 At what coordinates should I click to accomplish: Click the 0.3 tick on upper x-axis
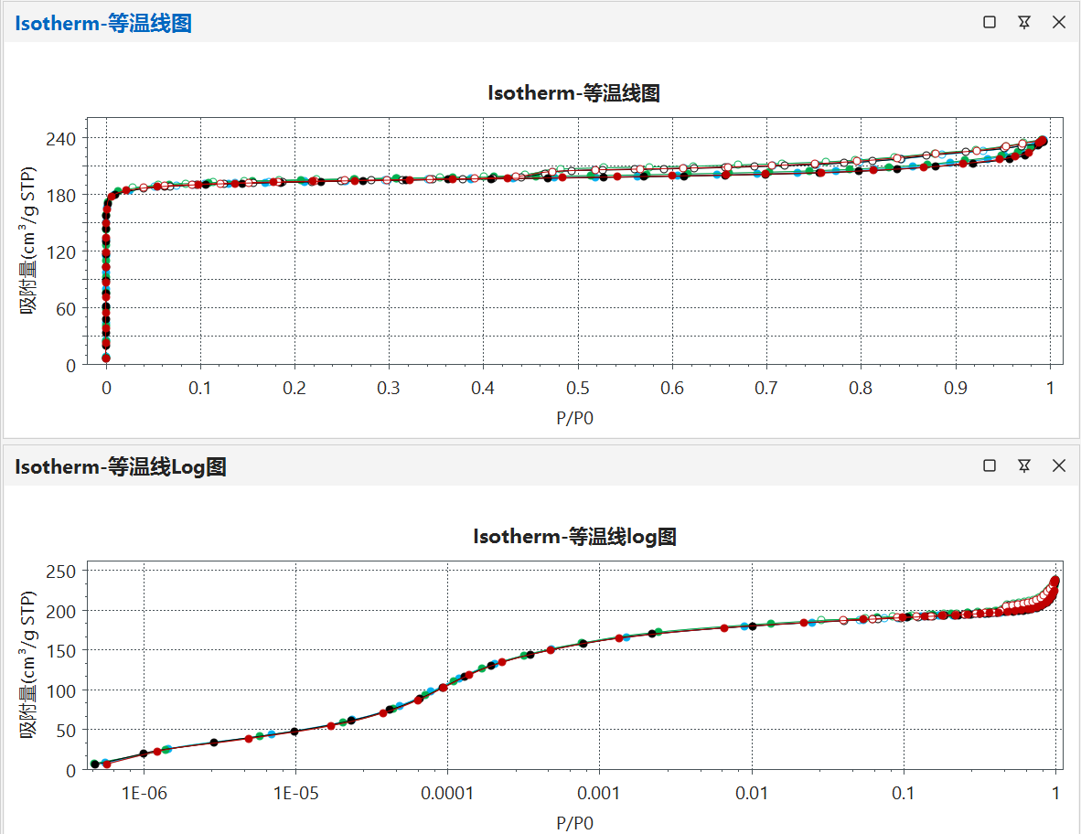coord(388,388)
